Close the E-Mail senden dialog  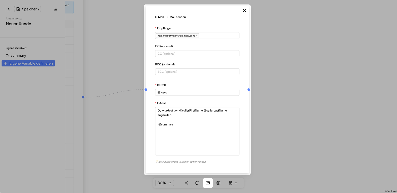coord(244,11)
